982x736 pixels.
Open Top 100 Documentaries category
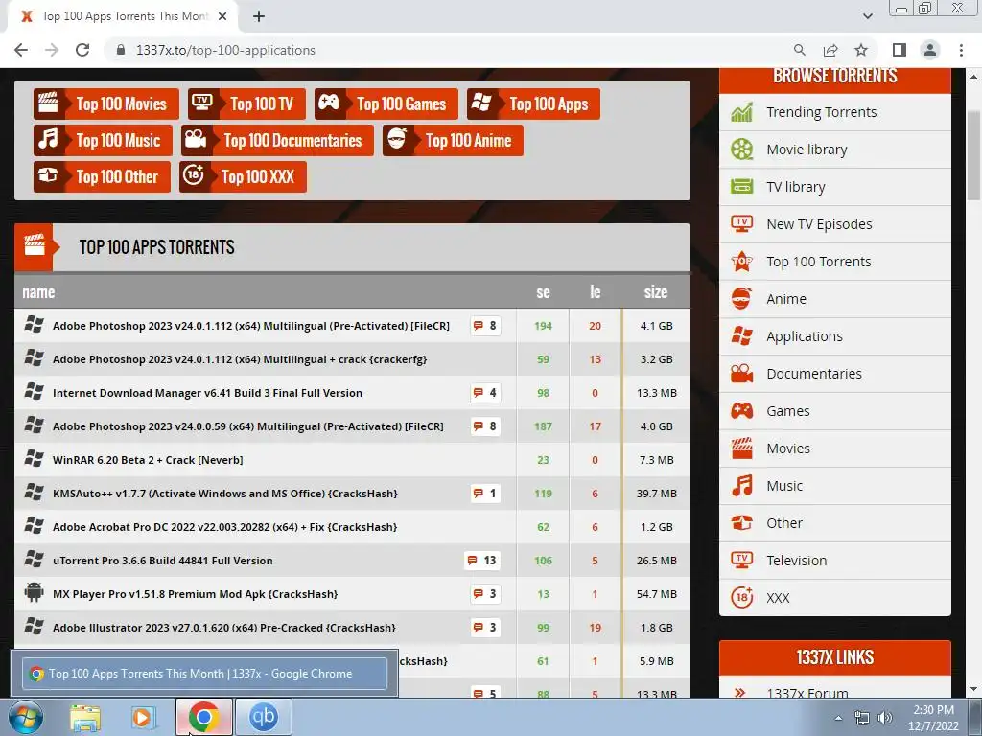277,140
